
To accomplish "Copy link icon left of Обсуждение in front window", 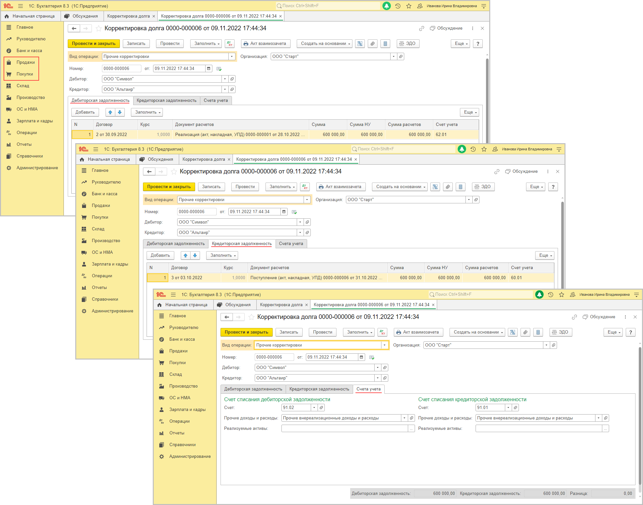I will coord(574,317).
